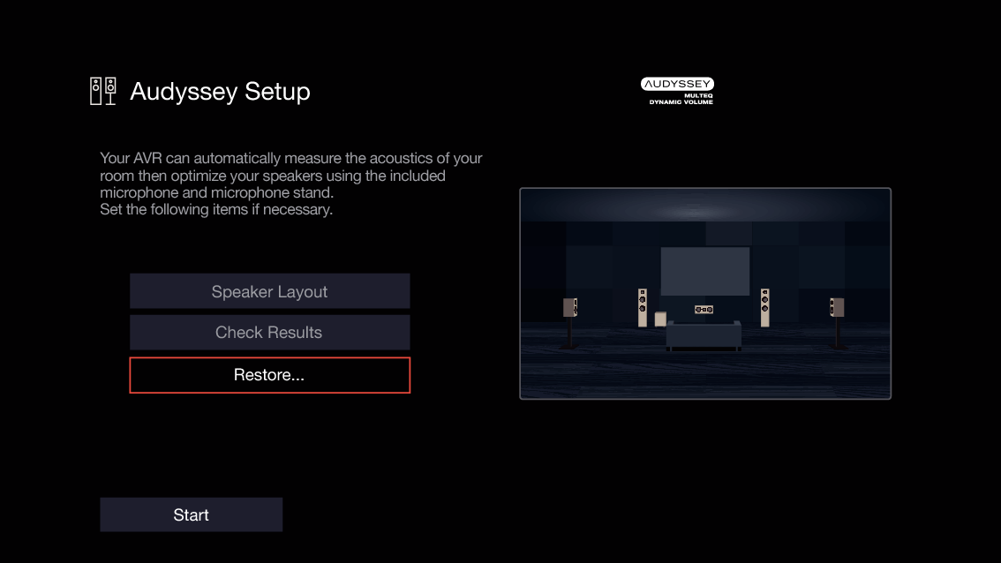1001x563 pixels.
Task: Click the room preview thumbnail on the right
Action: [x=705, y=293]
